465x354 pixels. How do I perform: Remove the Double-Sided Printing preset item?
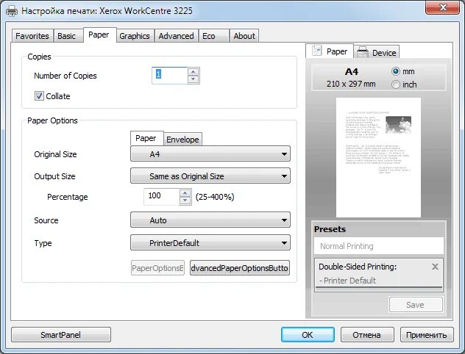tap(435, 267)
